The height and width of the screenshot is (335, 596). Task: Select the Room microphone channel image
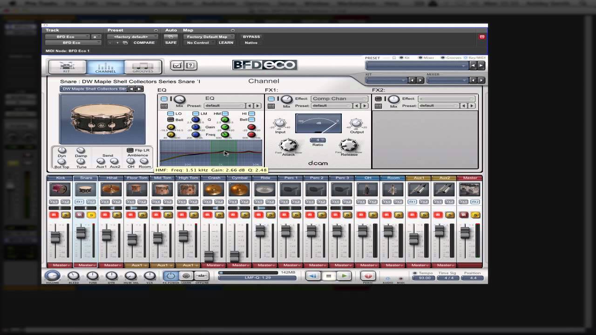393,189
